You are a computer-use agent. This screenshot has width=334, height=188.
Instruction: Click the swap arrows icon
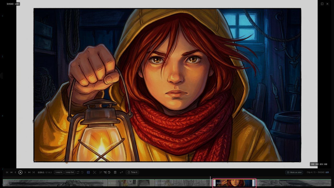click(121, 172)
